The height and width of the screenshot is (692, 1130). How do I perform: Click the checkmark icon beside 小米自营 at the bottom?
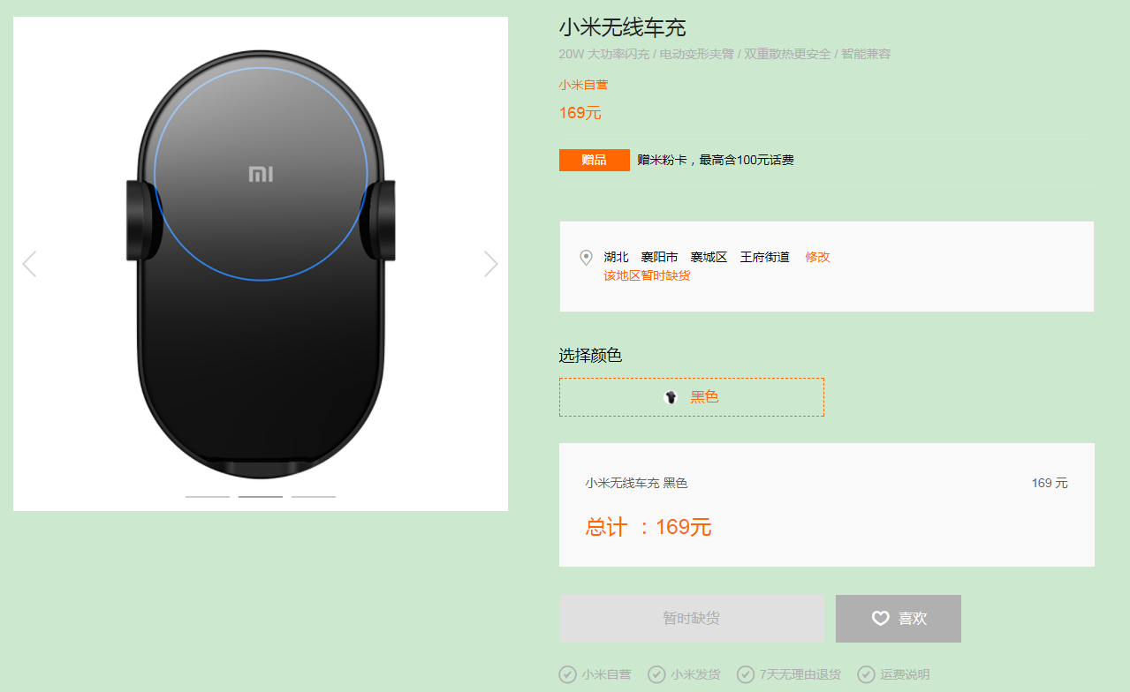point(567,674)
